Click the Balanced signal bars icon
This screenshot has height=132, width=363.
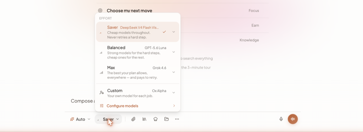[x=101, y=53]
